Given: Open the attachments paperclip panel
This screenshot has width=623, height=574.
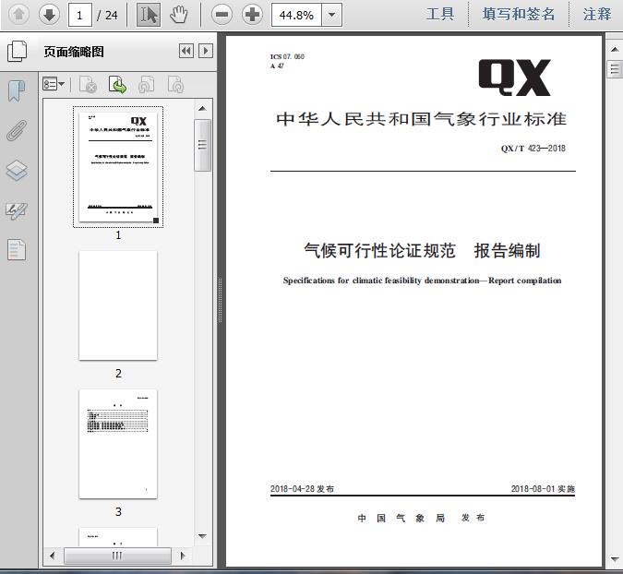Looking at the screenshot, I should click(17, 130).
